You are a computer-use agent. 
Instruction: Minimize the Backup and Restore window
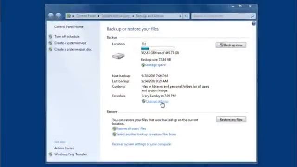click(x=233, y=6)
